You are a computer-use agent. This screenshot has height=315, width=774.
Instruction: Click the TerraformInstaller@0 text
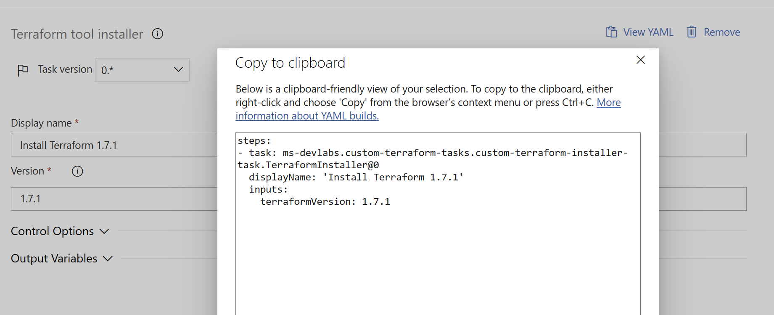click(x=322, y=165)
